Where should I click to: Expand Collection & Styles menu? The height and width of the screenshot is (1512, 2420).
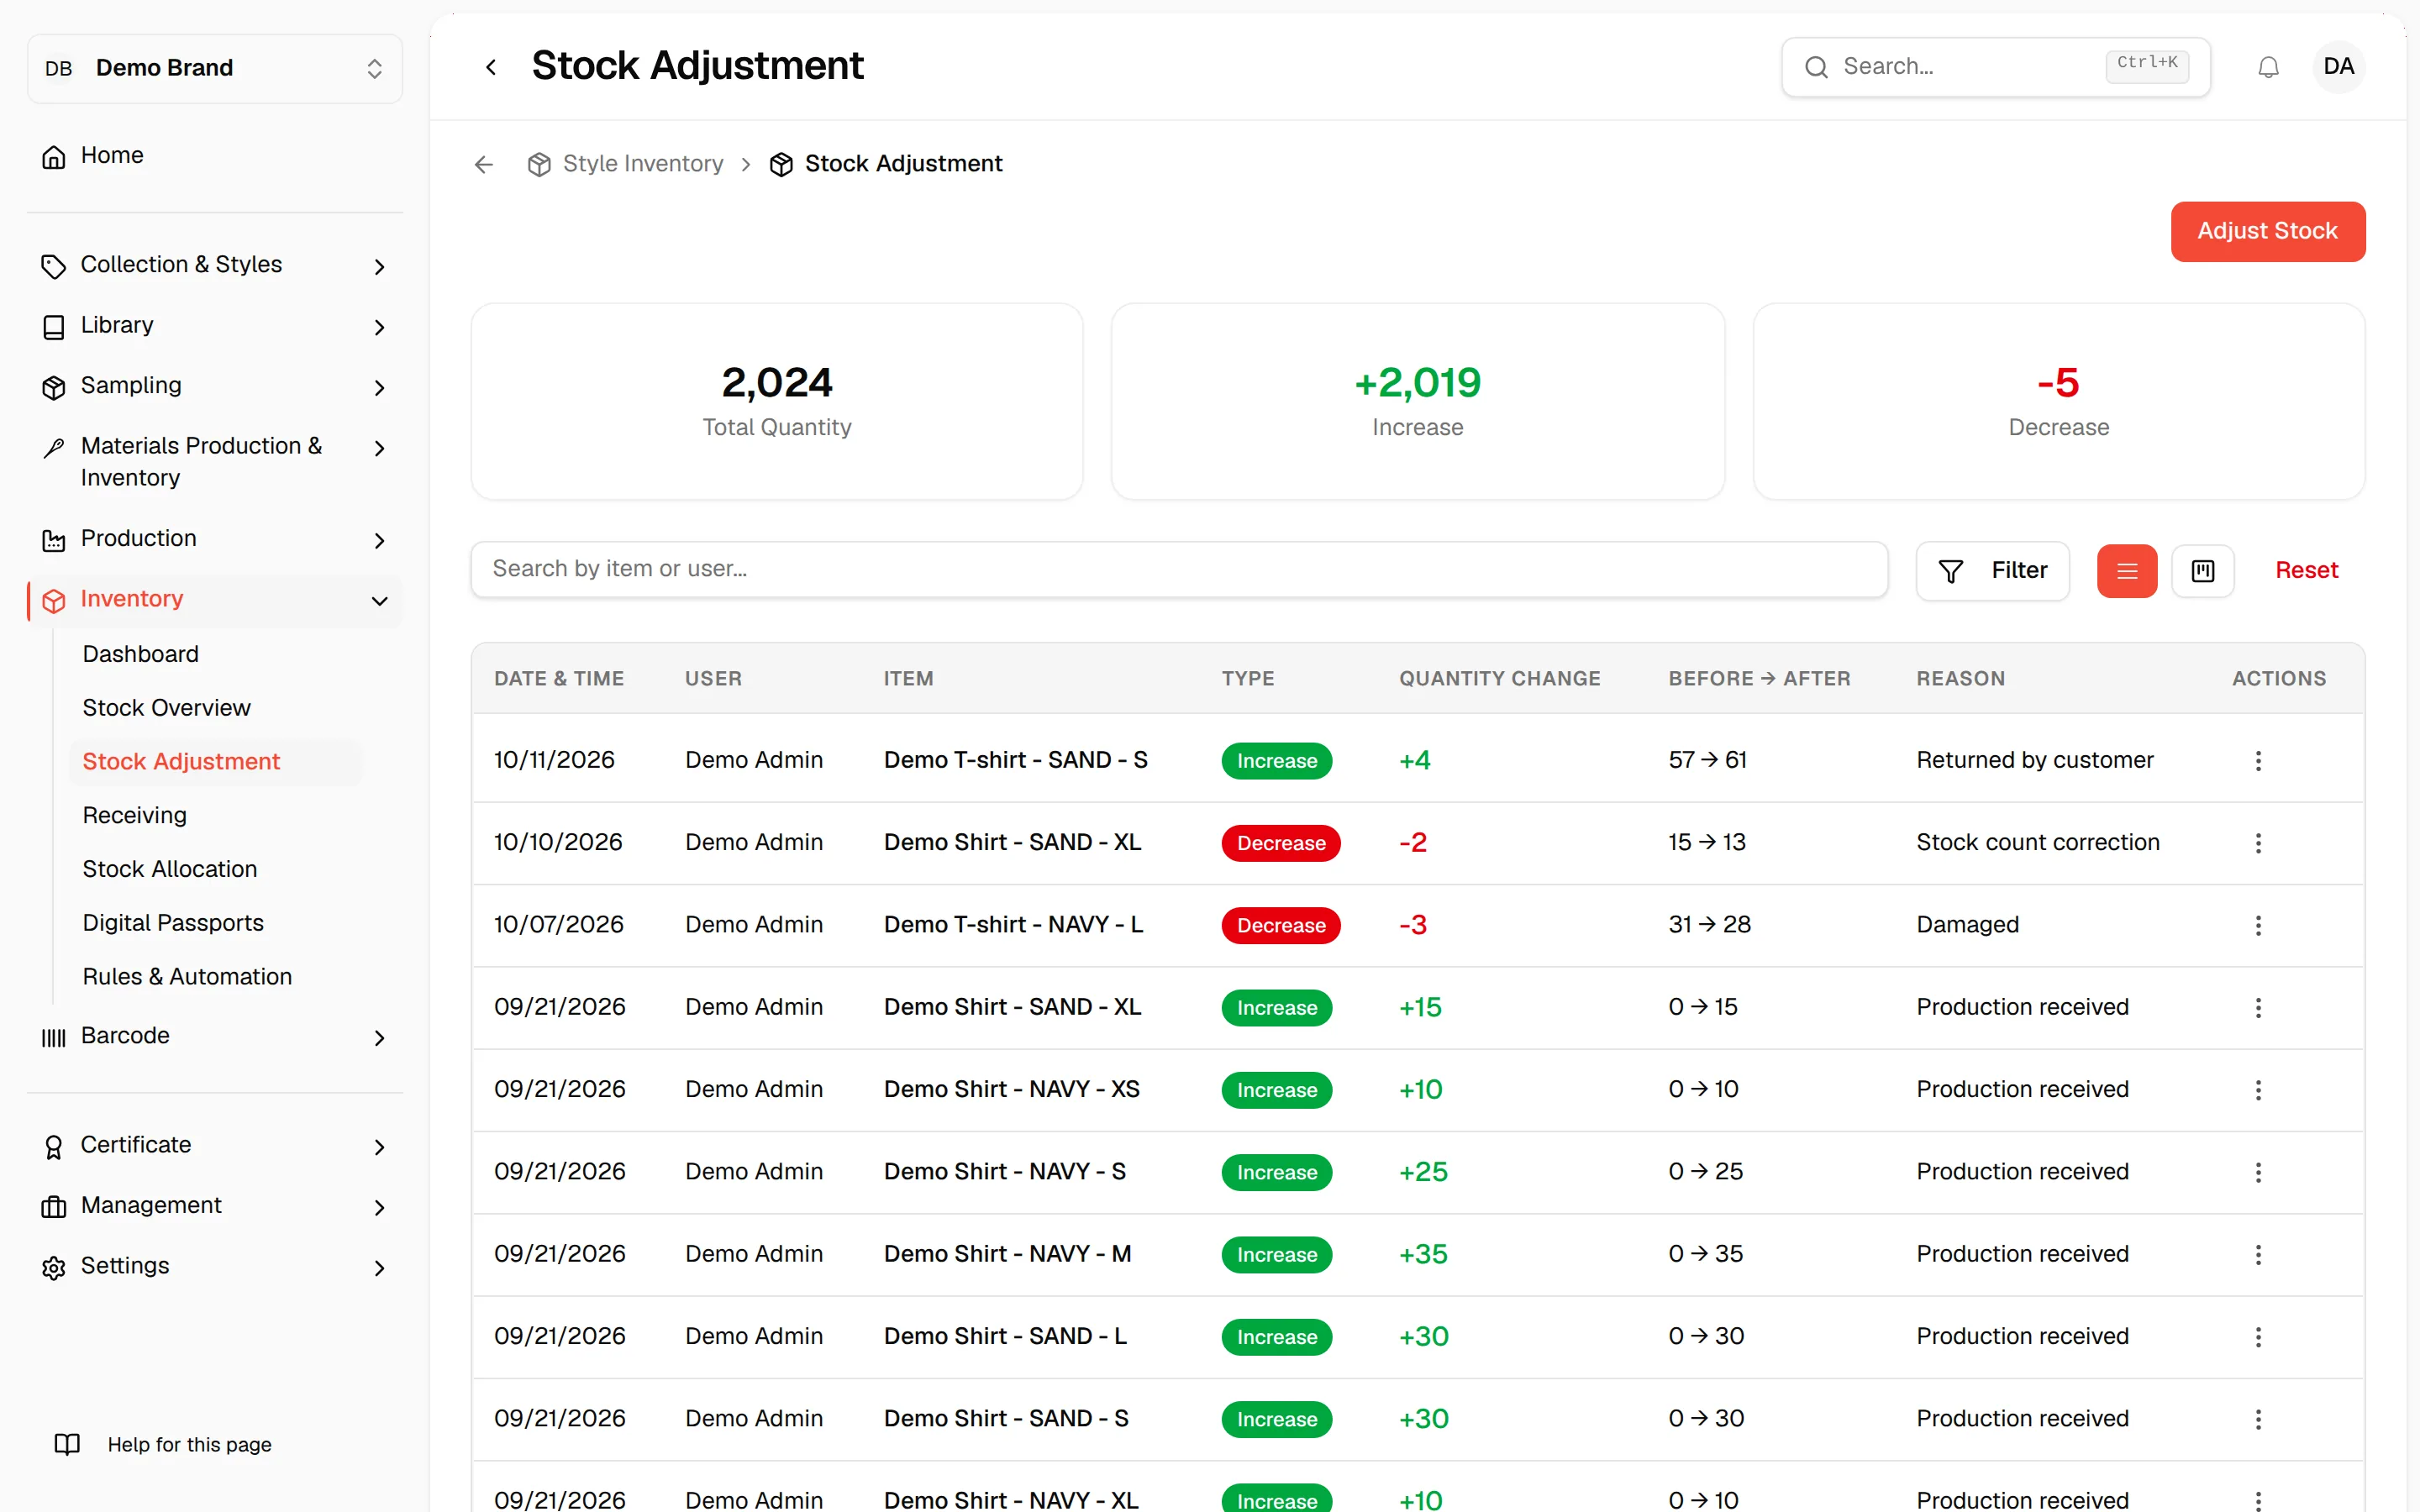point(215,265)
